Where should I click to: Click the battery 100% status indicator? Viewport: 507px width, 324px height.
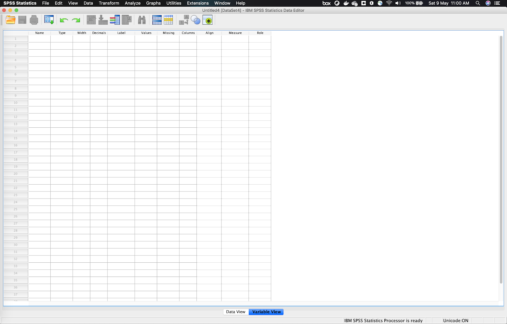[x=414, y=3]
